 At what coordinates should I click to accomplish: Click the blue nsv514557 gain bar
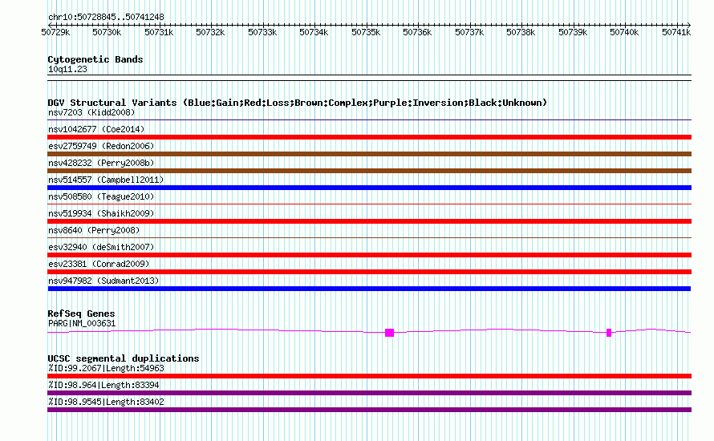[x=369, y=188]
